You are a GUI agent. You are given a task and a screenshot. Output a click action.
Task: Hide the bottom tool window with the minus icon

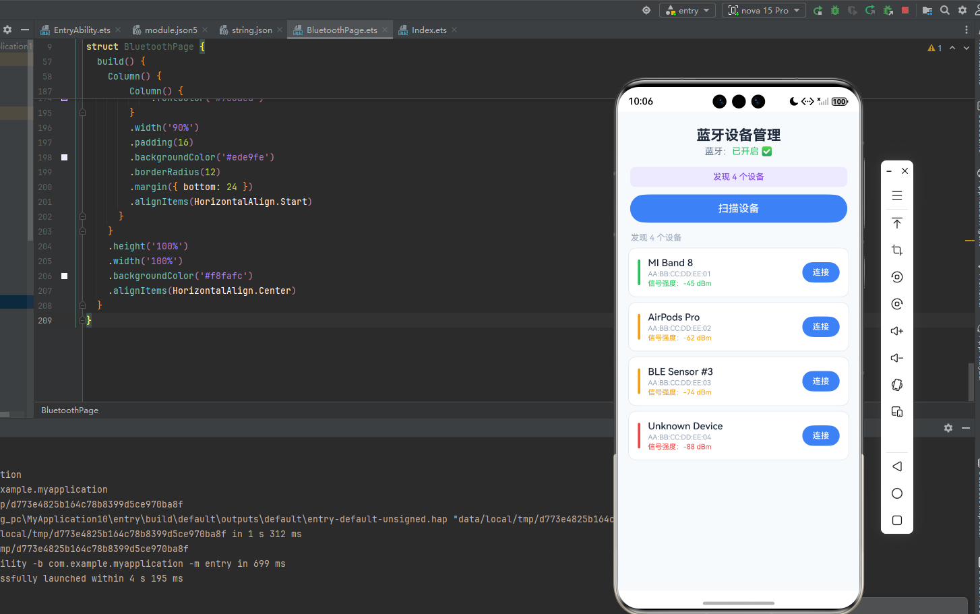coord(966,428)
